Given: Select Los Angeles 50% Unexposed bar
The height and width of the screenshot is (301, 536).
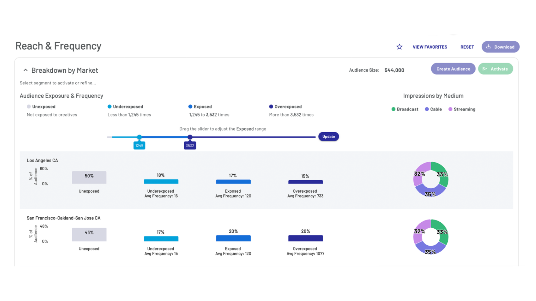Looking at the screenshot, I should (x=89, y=177).
